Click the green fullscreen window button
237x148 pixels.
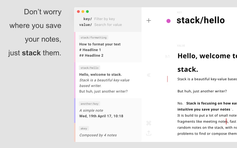coord(87,12)
